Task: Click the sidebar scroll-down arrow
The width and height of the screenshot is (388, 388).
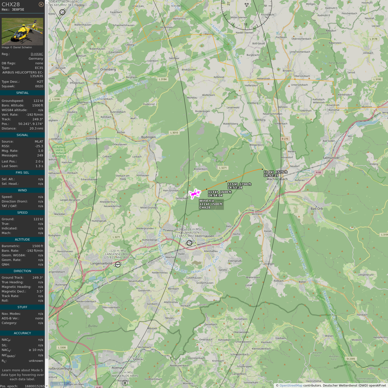Action: click(x=47, y=386)
